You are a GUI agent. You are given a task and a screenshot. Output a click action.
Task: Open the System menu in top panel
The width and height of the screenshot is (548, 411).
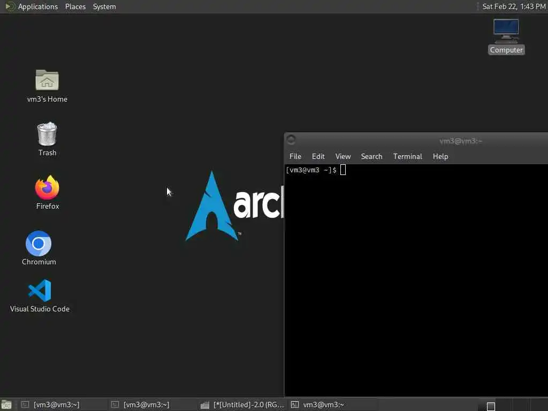coord(104,6)
